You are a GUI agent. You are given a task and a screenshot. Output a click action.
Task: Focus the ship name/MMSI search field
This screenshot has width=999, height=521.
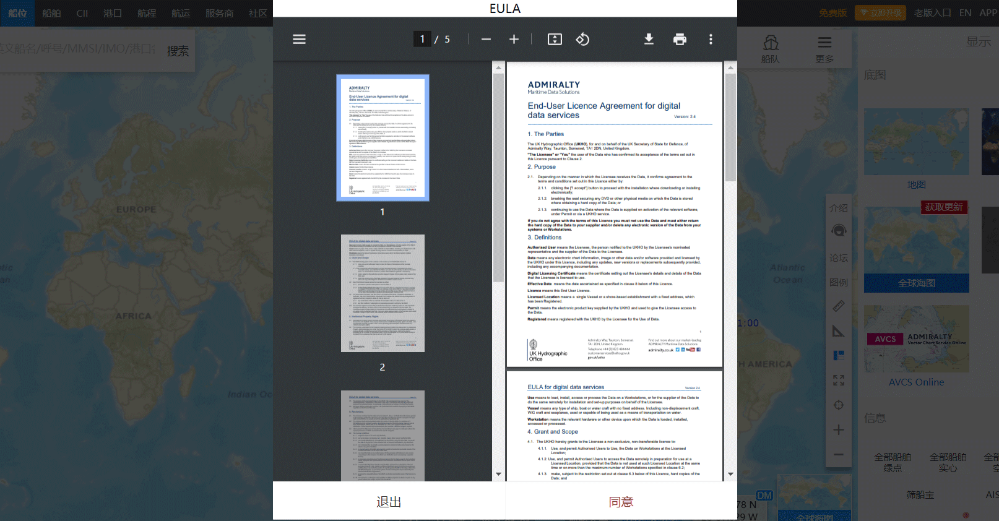pos(78,48)
